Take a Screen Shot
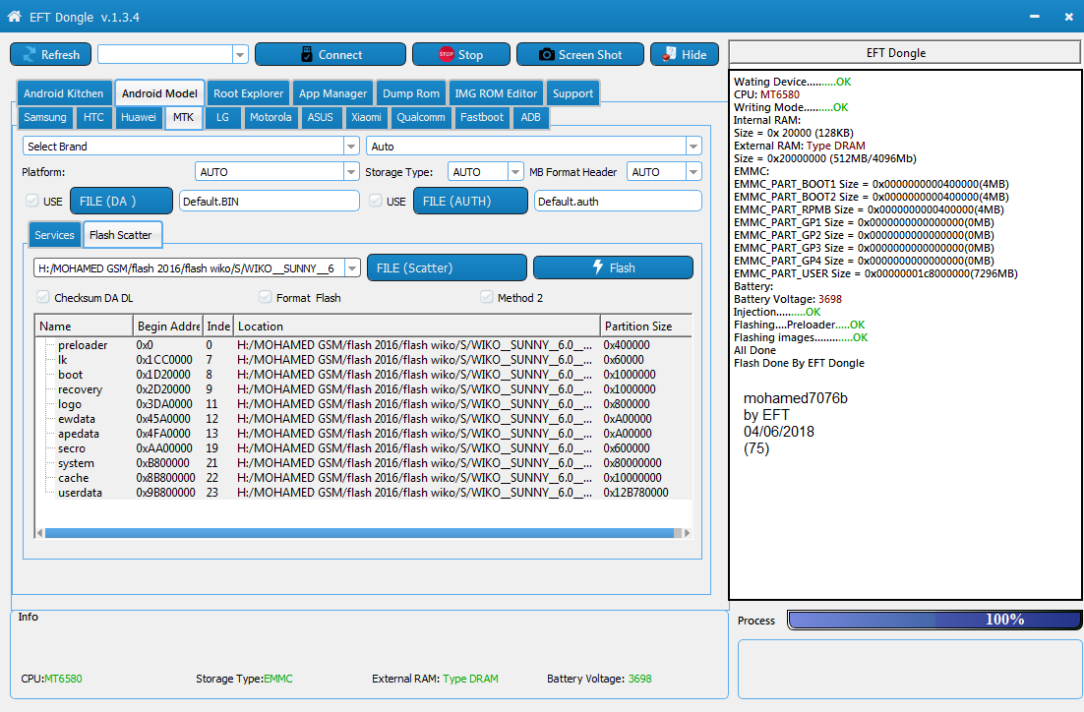Screen dimensions: 1084x712 pyautogui.click(x=580, y=55)
